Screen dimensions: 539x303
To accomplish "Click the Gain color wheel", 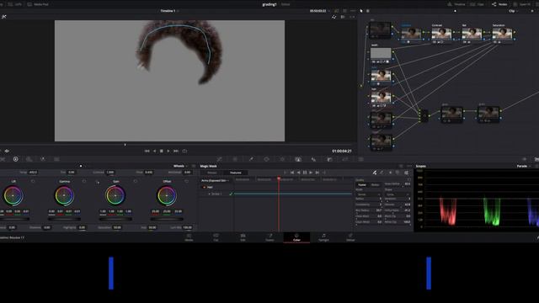I will click(115, 195).
